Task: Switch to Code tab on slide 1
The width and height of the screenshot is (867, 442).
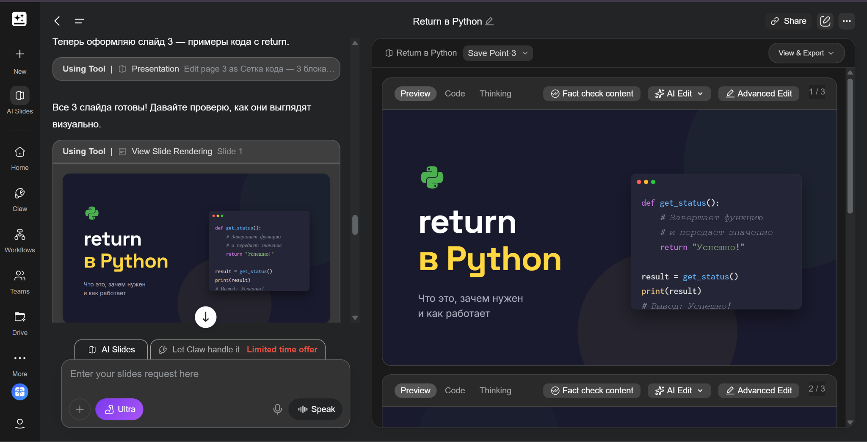Action: tap(455, 94)
